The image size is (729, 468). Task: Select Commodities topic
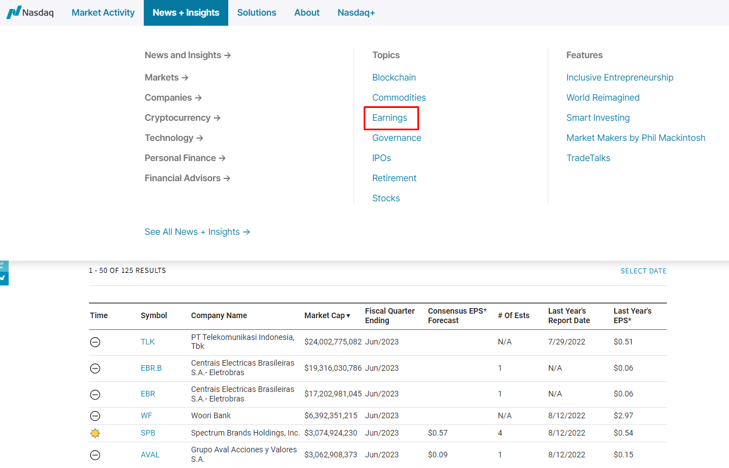tap(399, 97)
